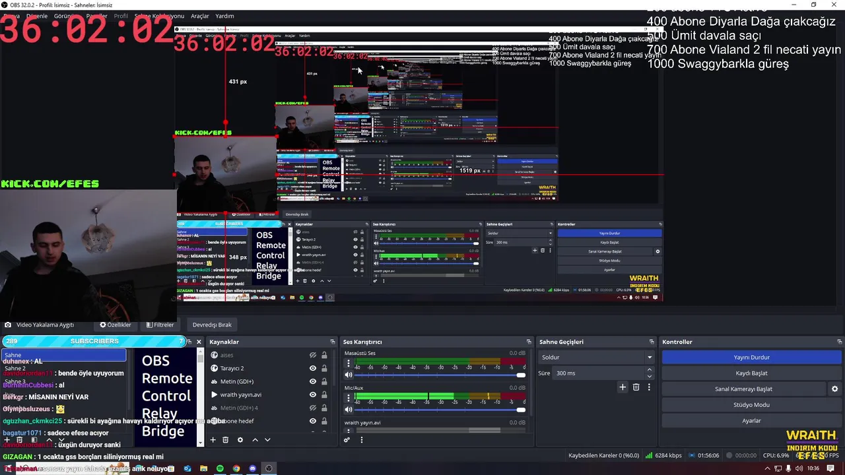Viewport: 845px width, 475px height.
Task: Open source properties gear in Kaynaklar toolbar
Action: pyautogui.click(x=240, y=440)
